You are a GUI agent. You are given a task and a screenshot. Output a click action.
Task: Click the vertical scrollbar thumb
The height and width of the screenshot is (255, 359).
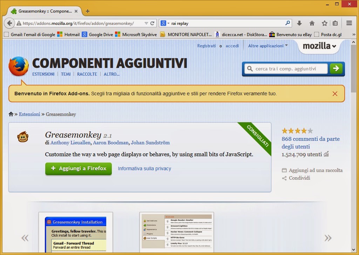tap(354, 69)
